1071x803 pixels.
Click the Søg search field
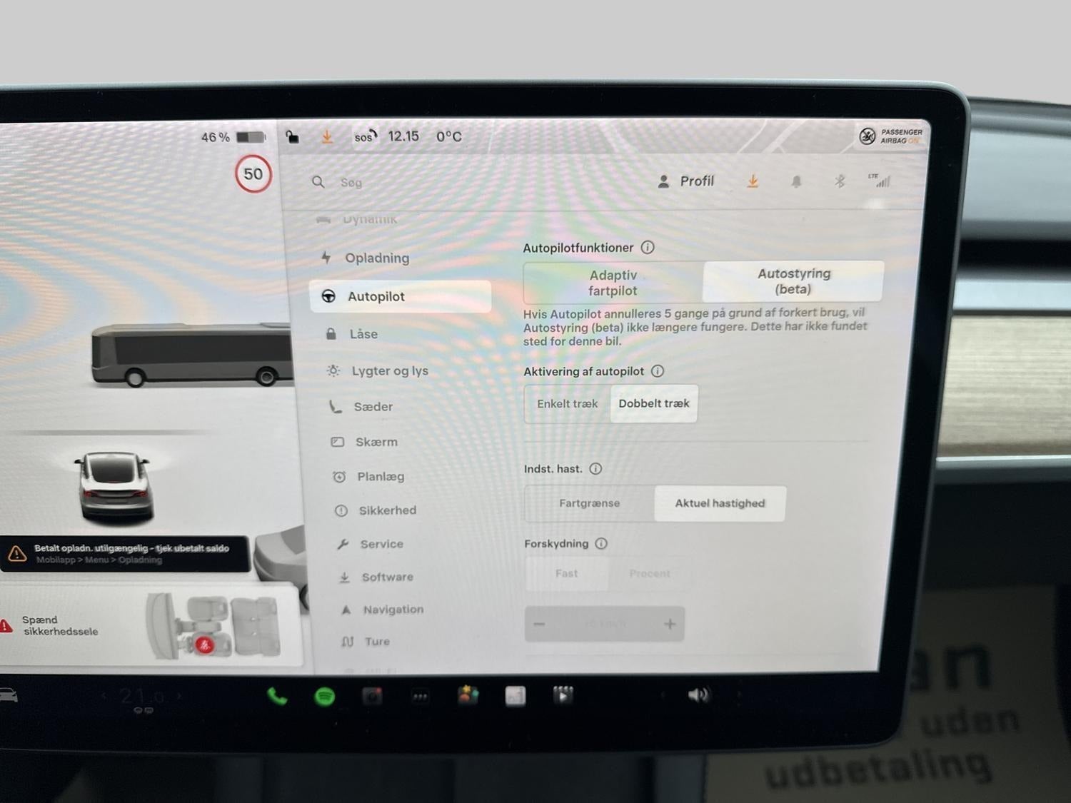[x=351, y=182]
